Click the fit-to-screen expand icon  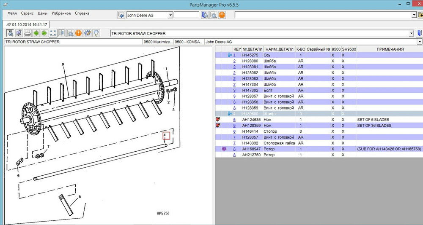pos(53,33)
